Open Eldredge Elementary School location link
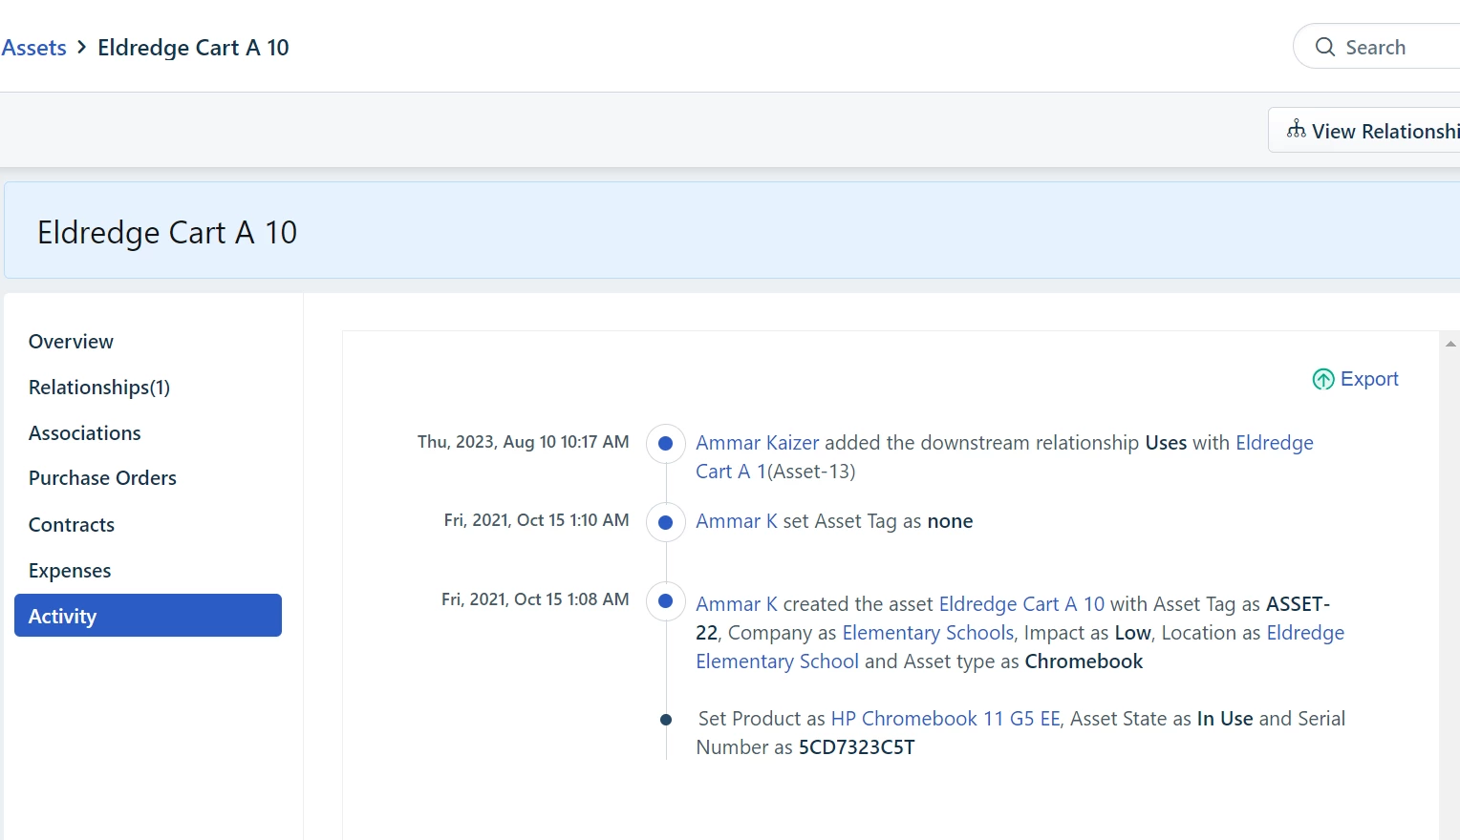 click(777, 661)
